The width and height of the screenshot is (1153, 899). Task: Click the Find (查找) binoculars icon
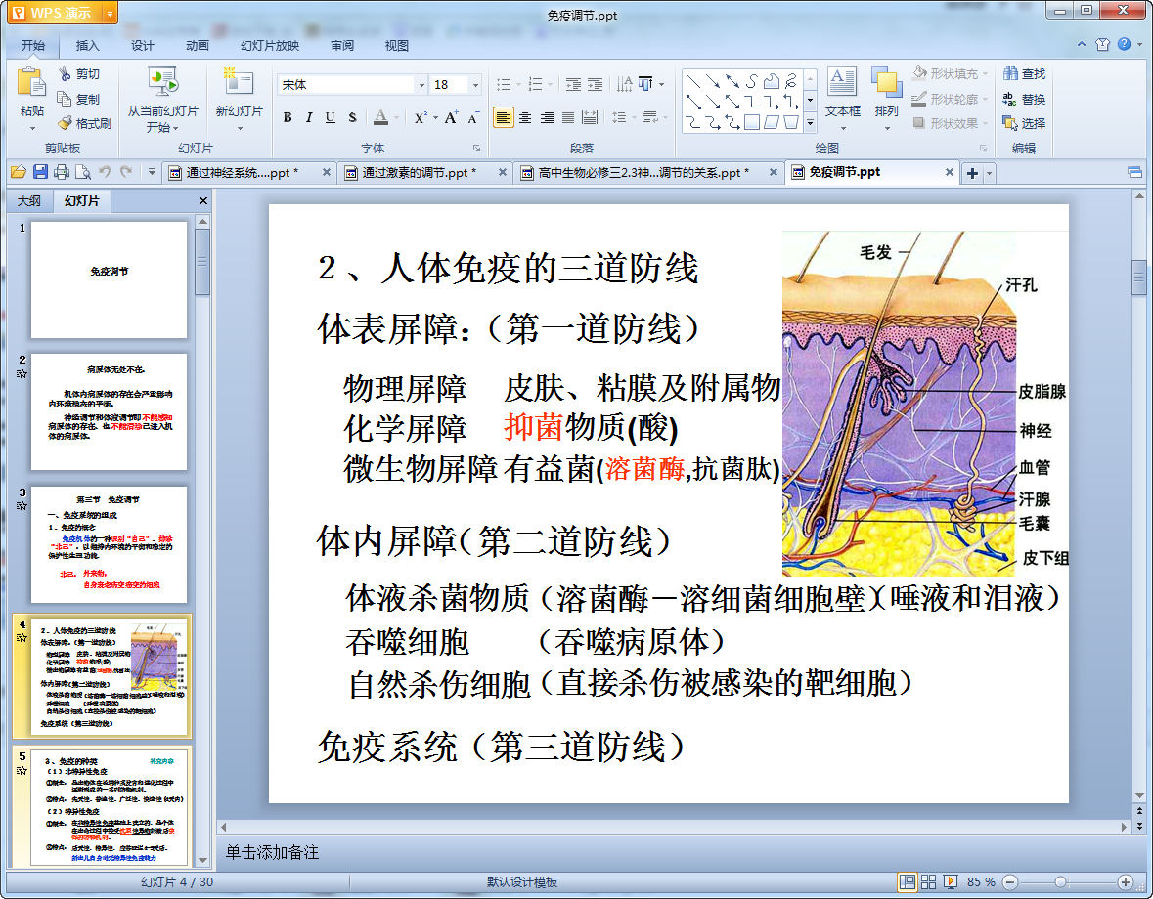1010,74
